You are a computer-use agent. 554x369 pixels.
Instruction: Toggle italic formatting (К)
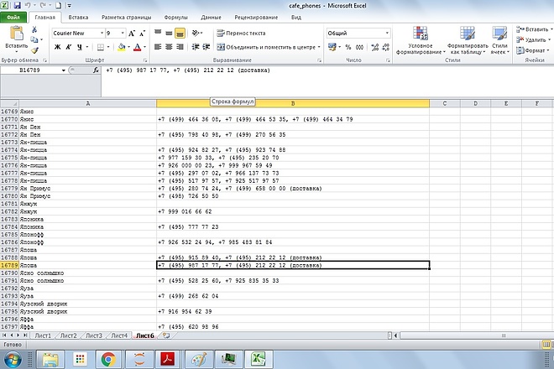(x=69, y=47)
